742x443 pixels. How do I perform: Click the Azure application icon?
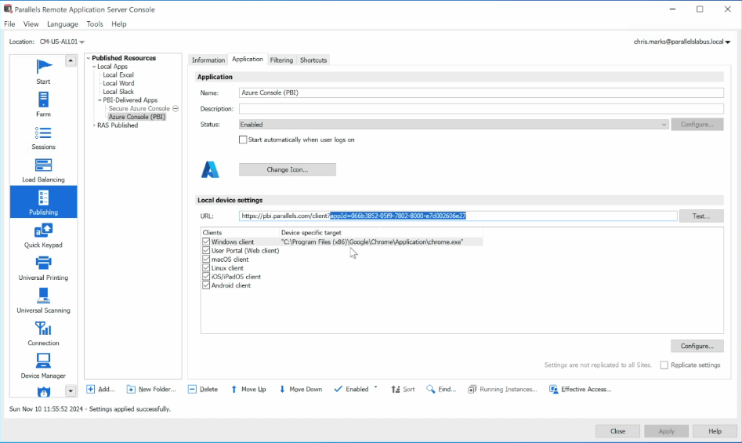[210, 169]
